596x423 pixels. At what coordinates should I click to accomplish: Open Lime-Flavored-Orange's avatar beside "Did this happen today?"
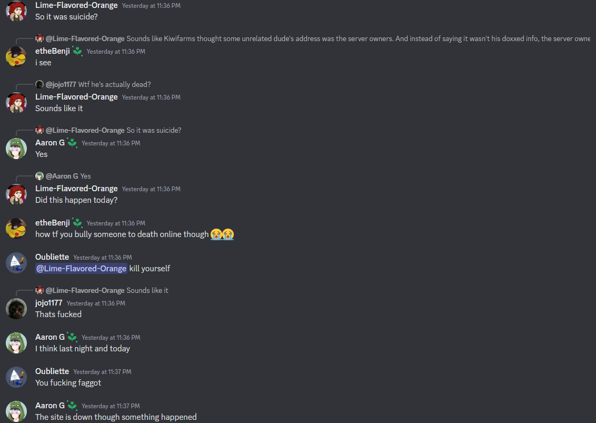[x=16, y=194]
